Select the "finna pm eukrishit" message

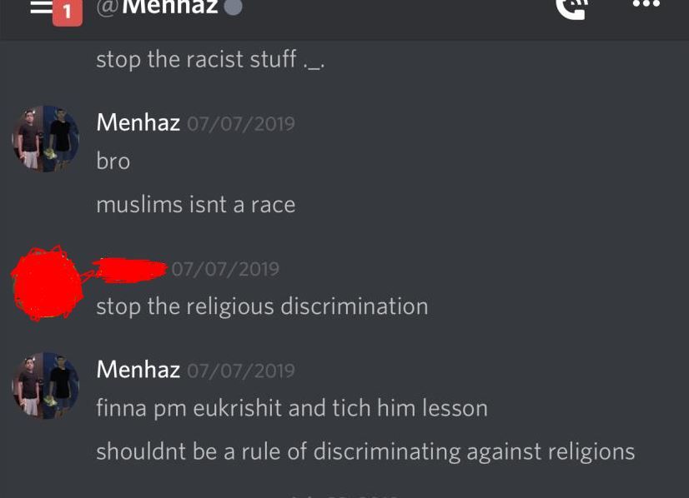292,408
